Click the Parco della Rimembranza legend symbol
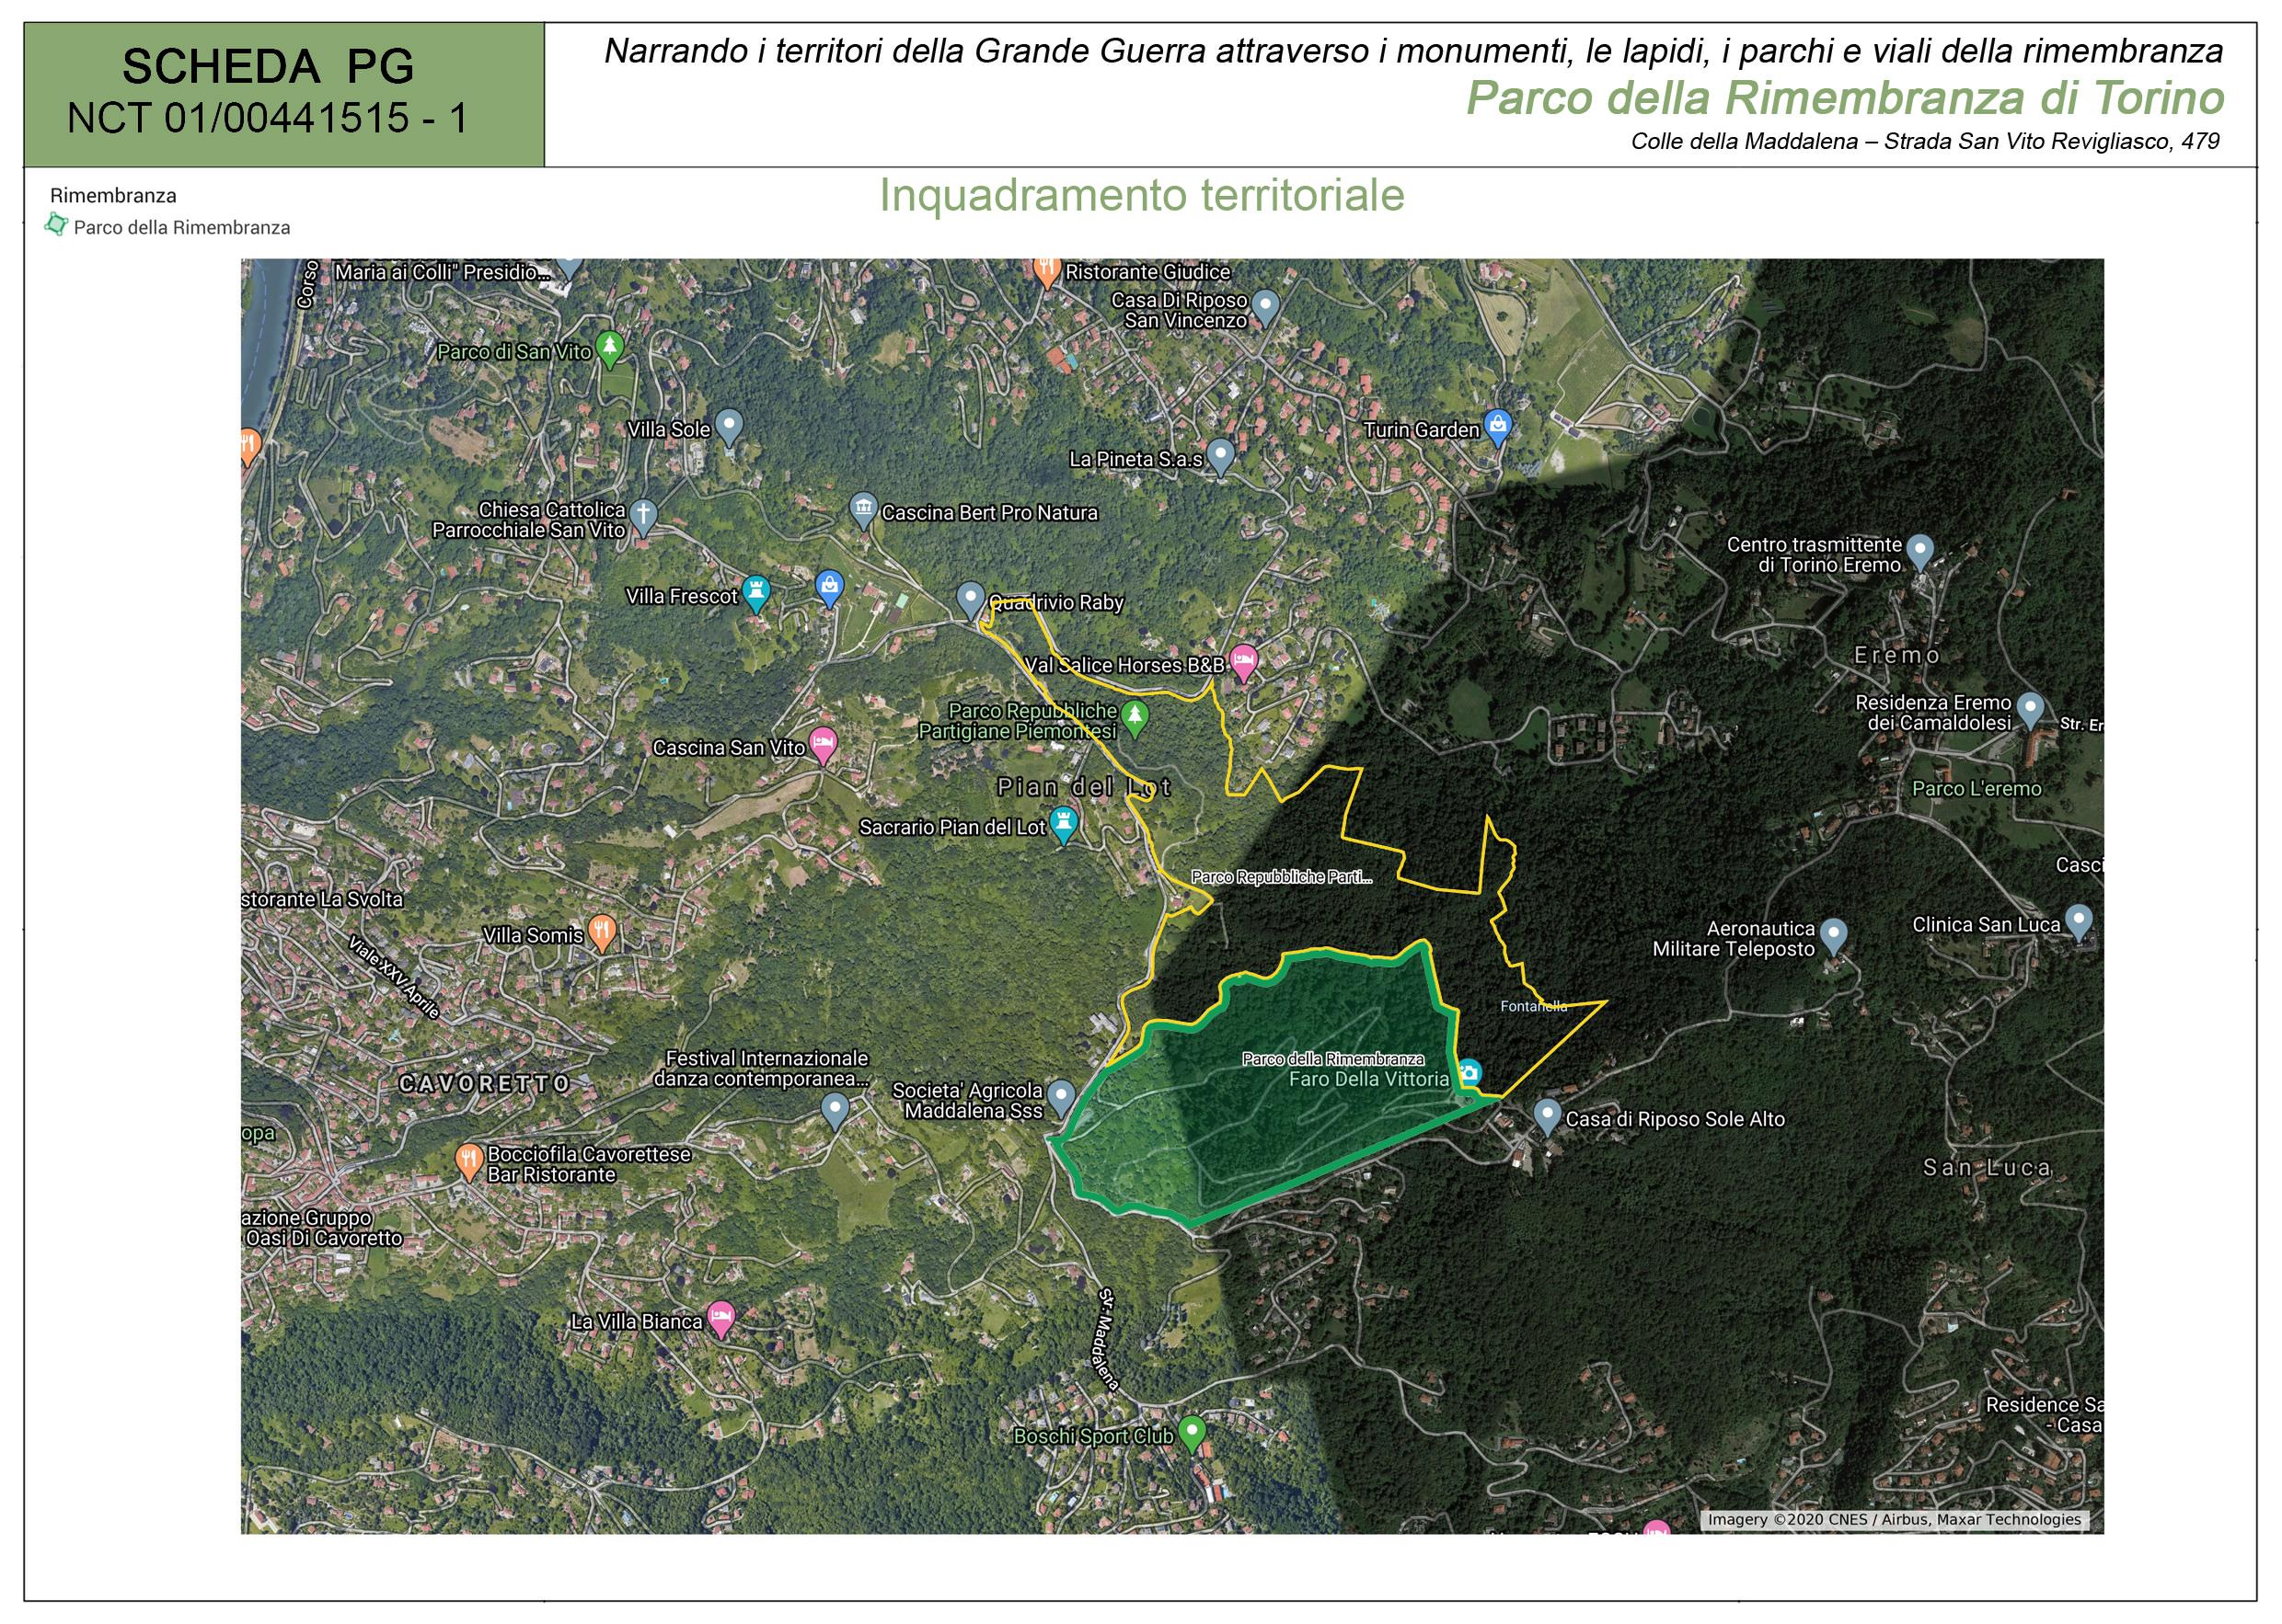The image size is (2282, 1624). click(x=56, y=226)
